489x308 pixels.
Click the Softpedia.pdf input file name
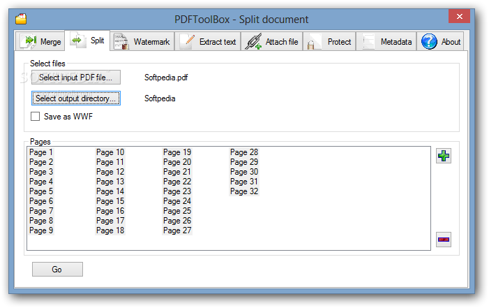166,78
